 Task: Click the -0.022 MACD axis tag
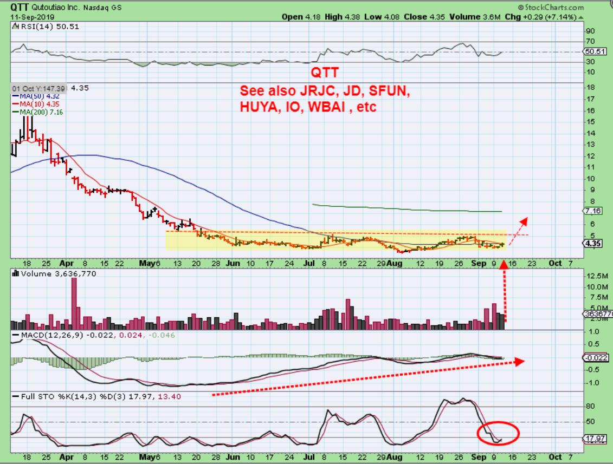596,358
